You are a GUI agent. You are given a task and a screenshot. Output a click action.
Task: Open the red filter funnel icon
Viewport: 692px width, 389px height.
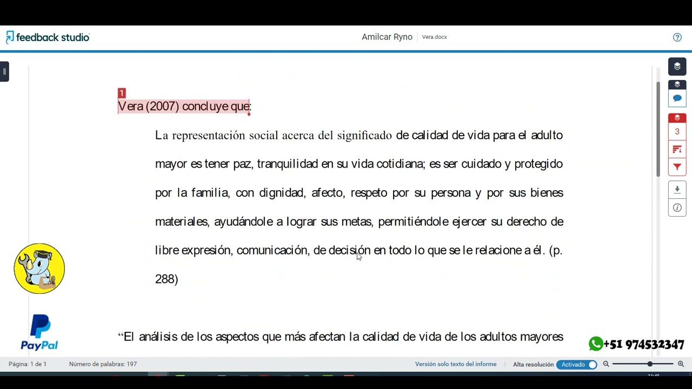click(677, 167)
